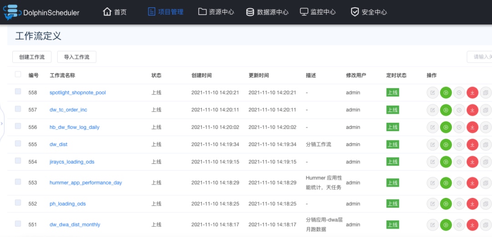Expand the collapsed left sidebar handle
Screen dimensions: 492x237
(2, 123)
